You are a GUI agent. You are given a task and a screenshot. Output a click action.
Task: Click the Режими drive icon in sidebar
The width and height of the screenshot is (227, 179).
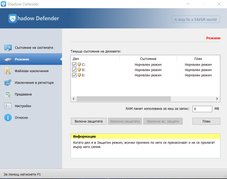point(8,59)
